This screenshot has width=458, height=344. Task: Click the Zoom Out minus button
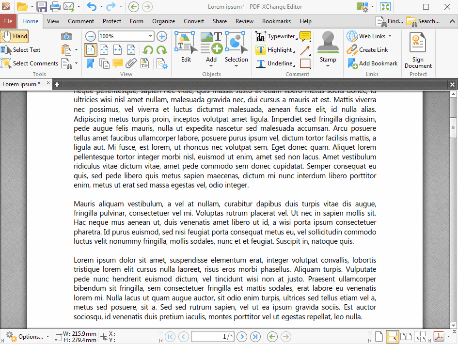pos(91,36)
